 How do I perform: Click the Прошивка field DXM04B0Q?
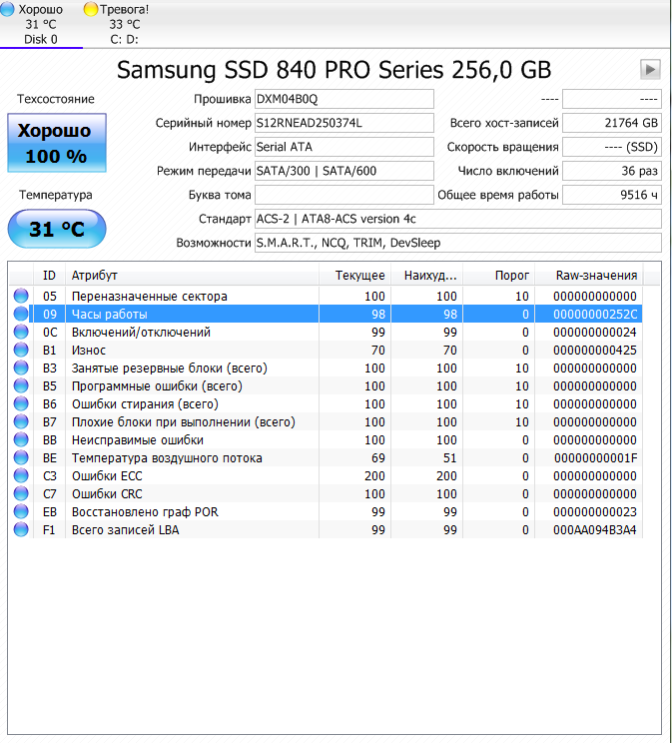[344, 99]
